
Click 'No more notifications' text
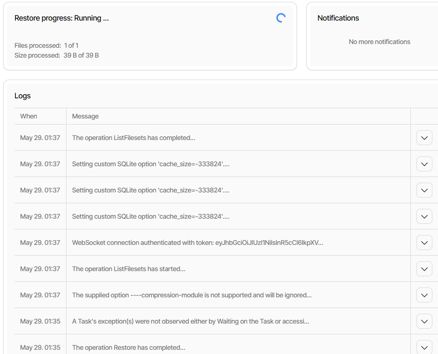point(379,42)
